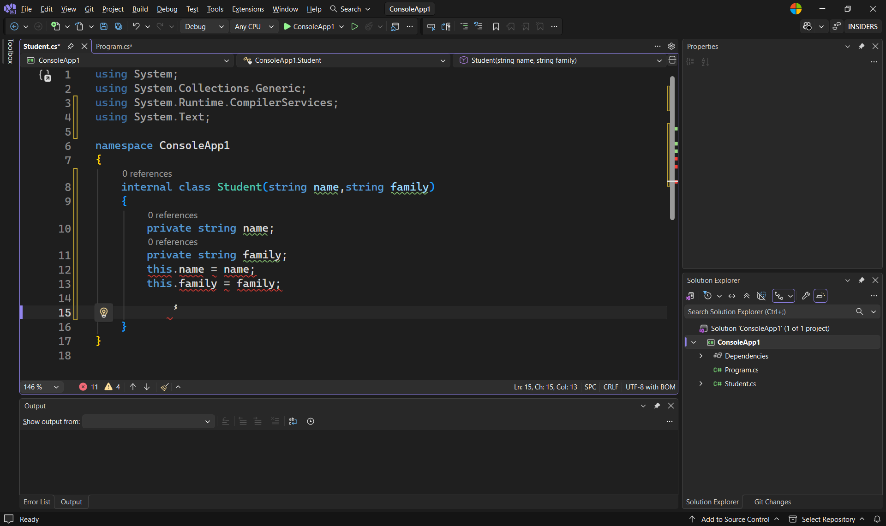886x526 pixels.
Task: Go to previous issue up arrow
Action: tap(133, 387)
